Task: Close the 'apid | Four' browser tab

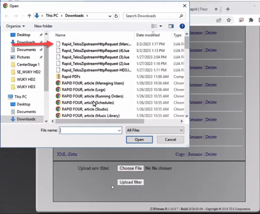Action: pos(216,9)
